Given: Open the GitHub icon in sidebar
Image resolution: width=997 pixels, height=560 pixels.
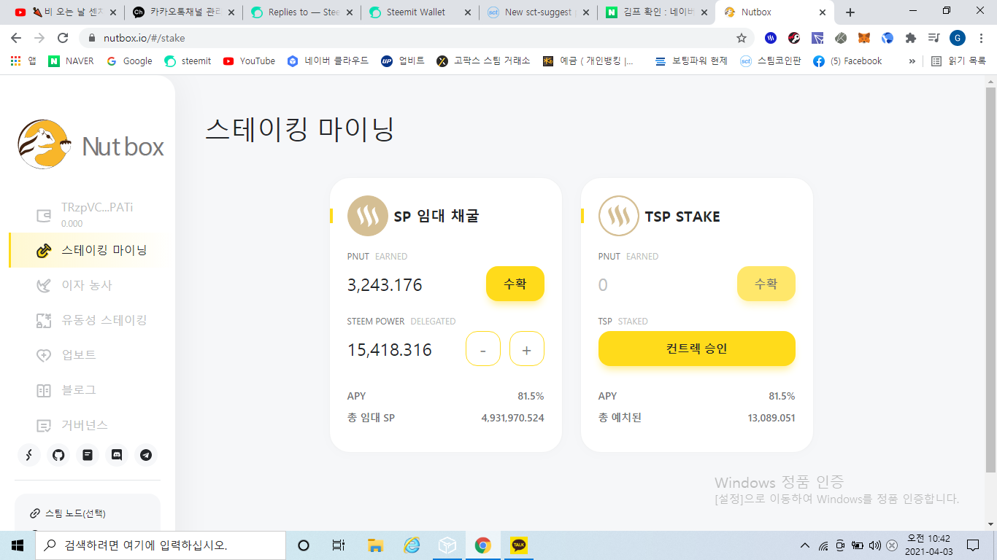Looking at the screenshot, I should click(x=58, y=455).
